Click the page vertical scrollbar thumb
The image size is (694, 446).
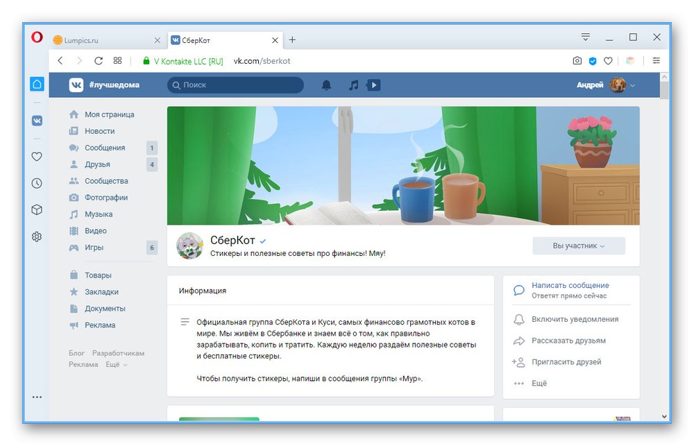click(x=664, y=89)
